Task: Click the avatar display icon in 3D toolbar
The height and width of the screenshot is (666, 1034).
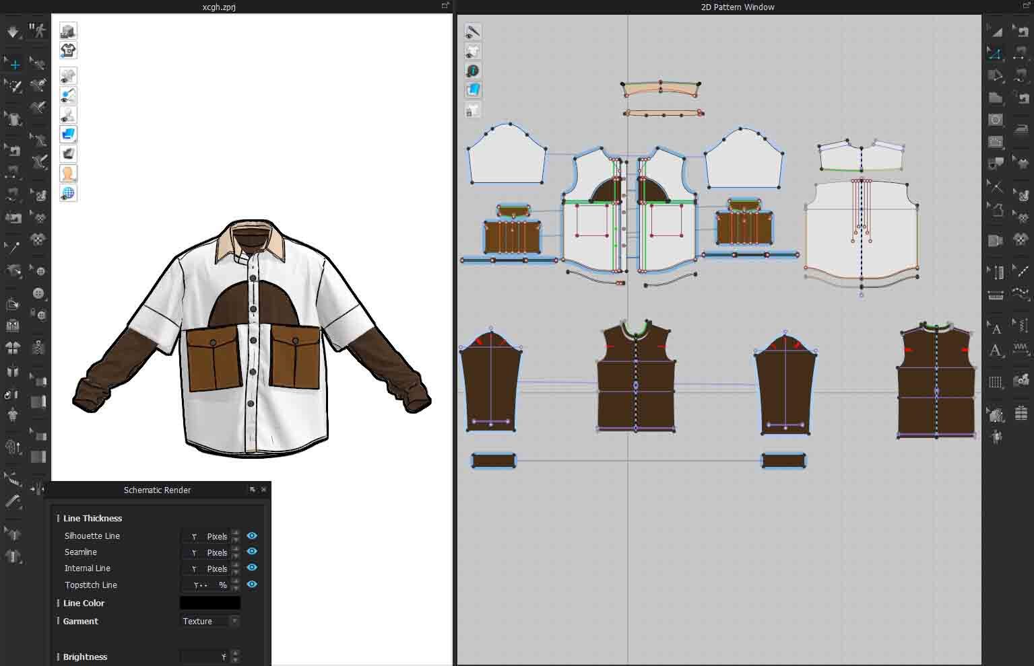Action: pos(68,174)
